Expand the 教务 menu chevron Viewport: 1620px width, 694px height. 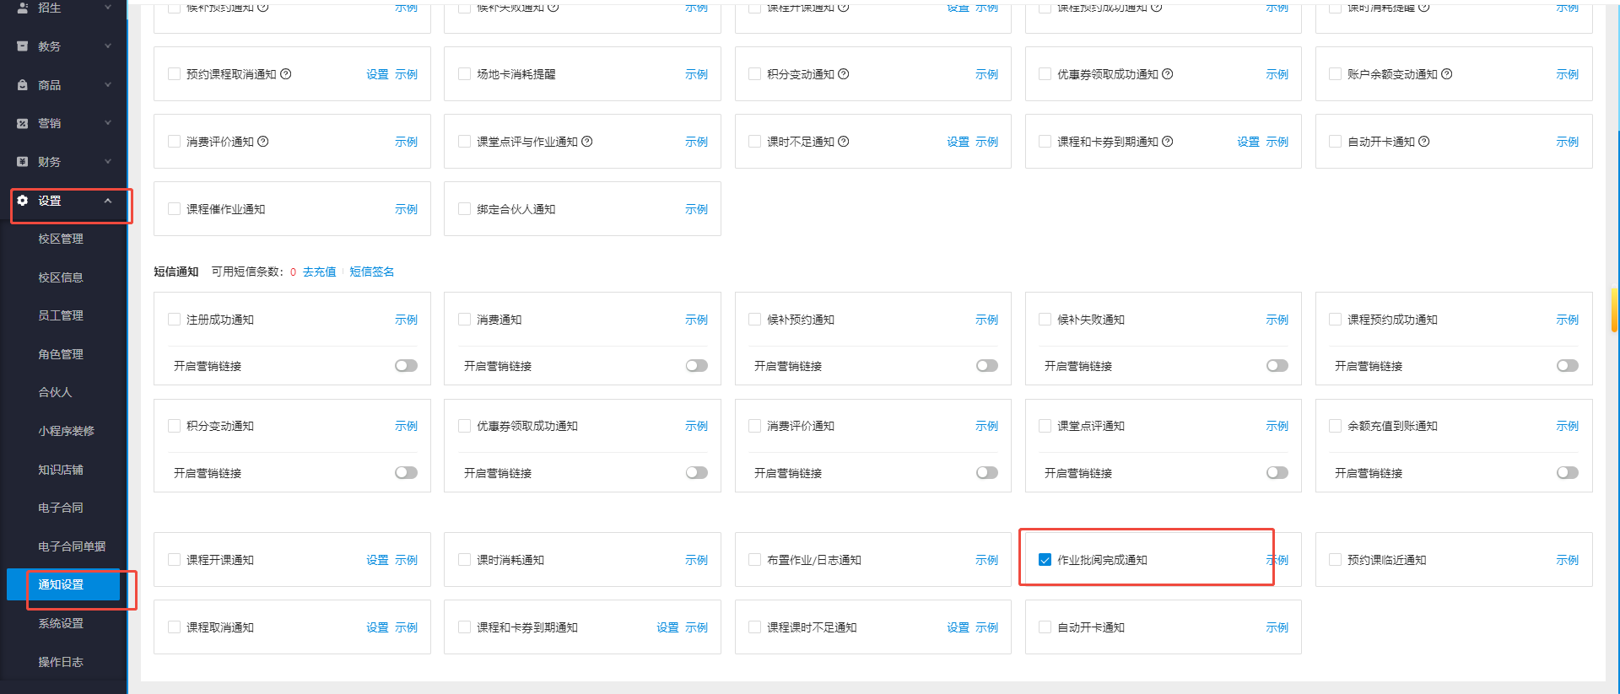(x=108, y=46)
